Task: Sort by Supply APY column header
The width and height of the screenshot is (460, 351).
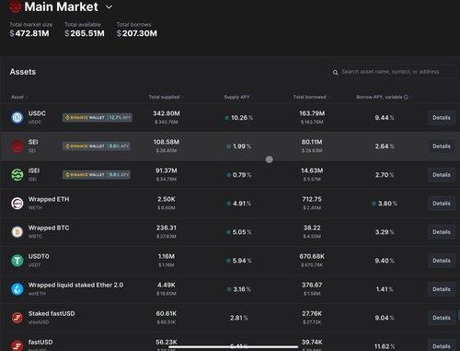Action: pos(236,97)
